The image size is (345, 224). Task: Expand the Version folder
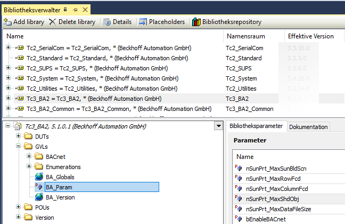(18, 217)
